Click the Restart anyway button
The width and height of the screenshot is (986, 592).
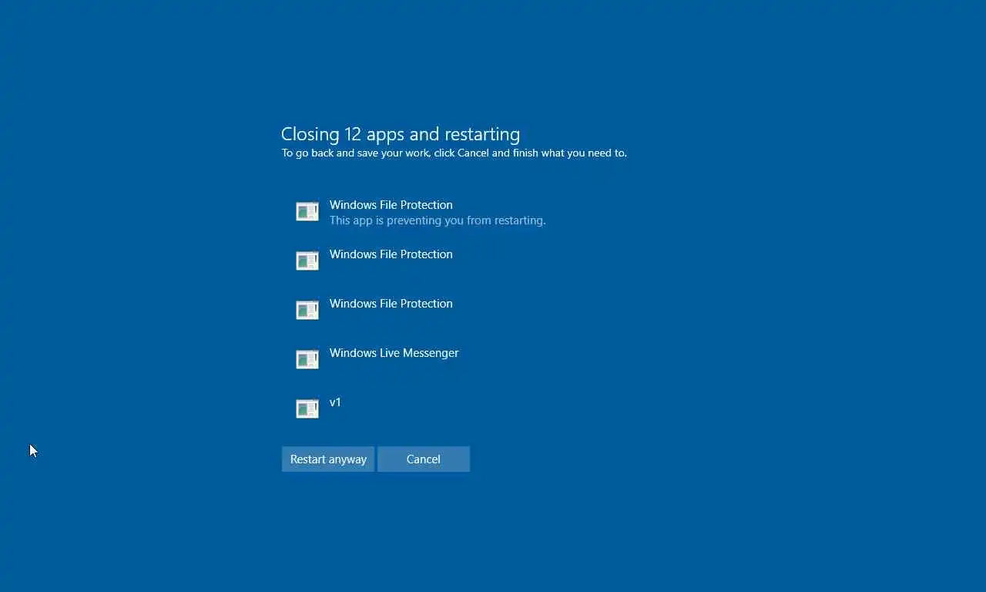(328, 459)
